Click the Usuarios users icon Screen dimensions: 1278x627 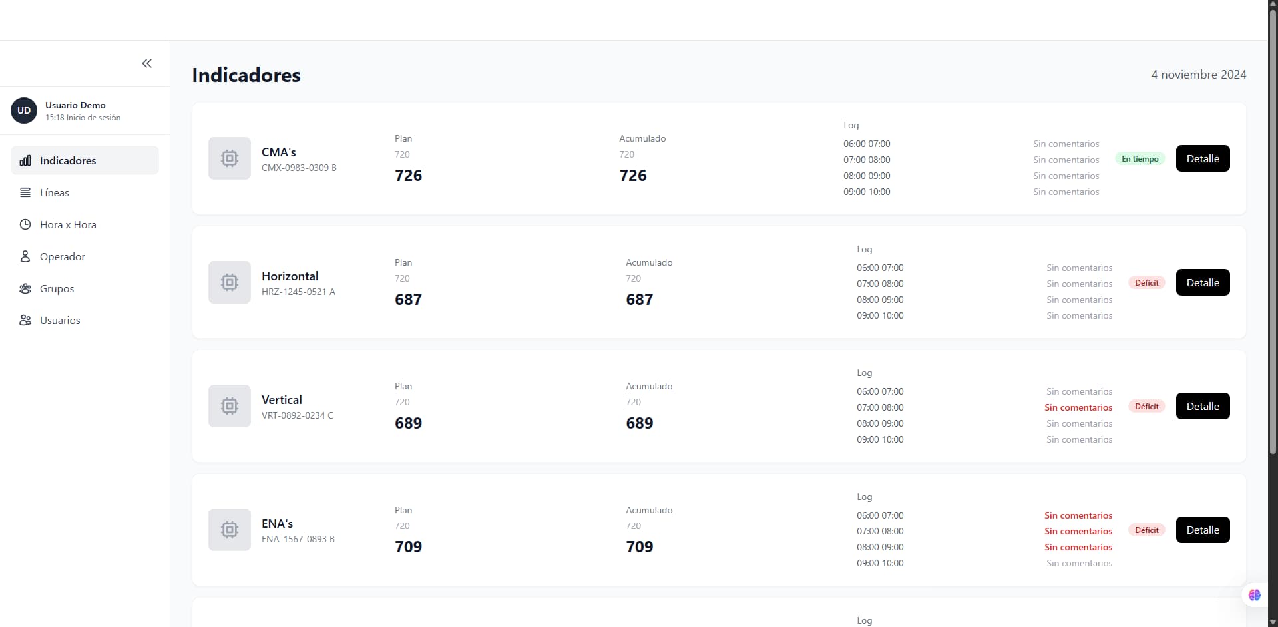tap(25, 320)
